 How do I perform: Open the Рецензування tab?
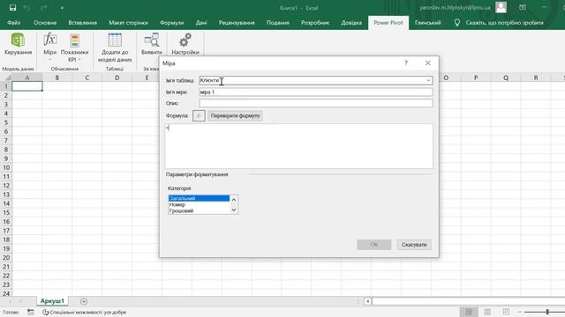[x=237, y=23]
